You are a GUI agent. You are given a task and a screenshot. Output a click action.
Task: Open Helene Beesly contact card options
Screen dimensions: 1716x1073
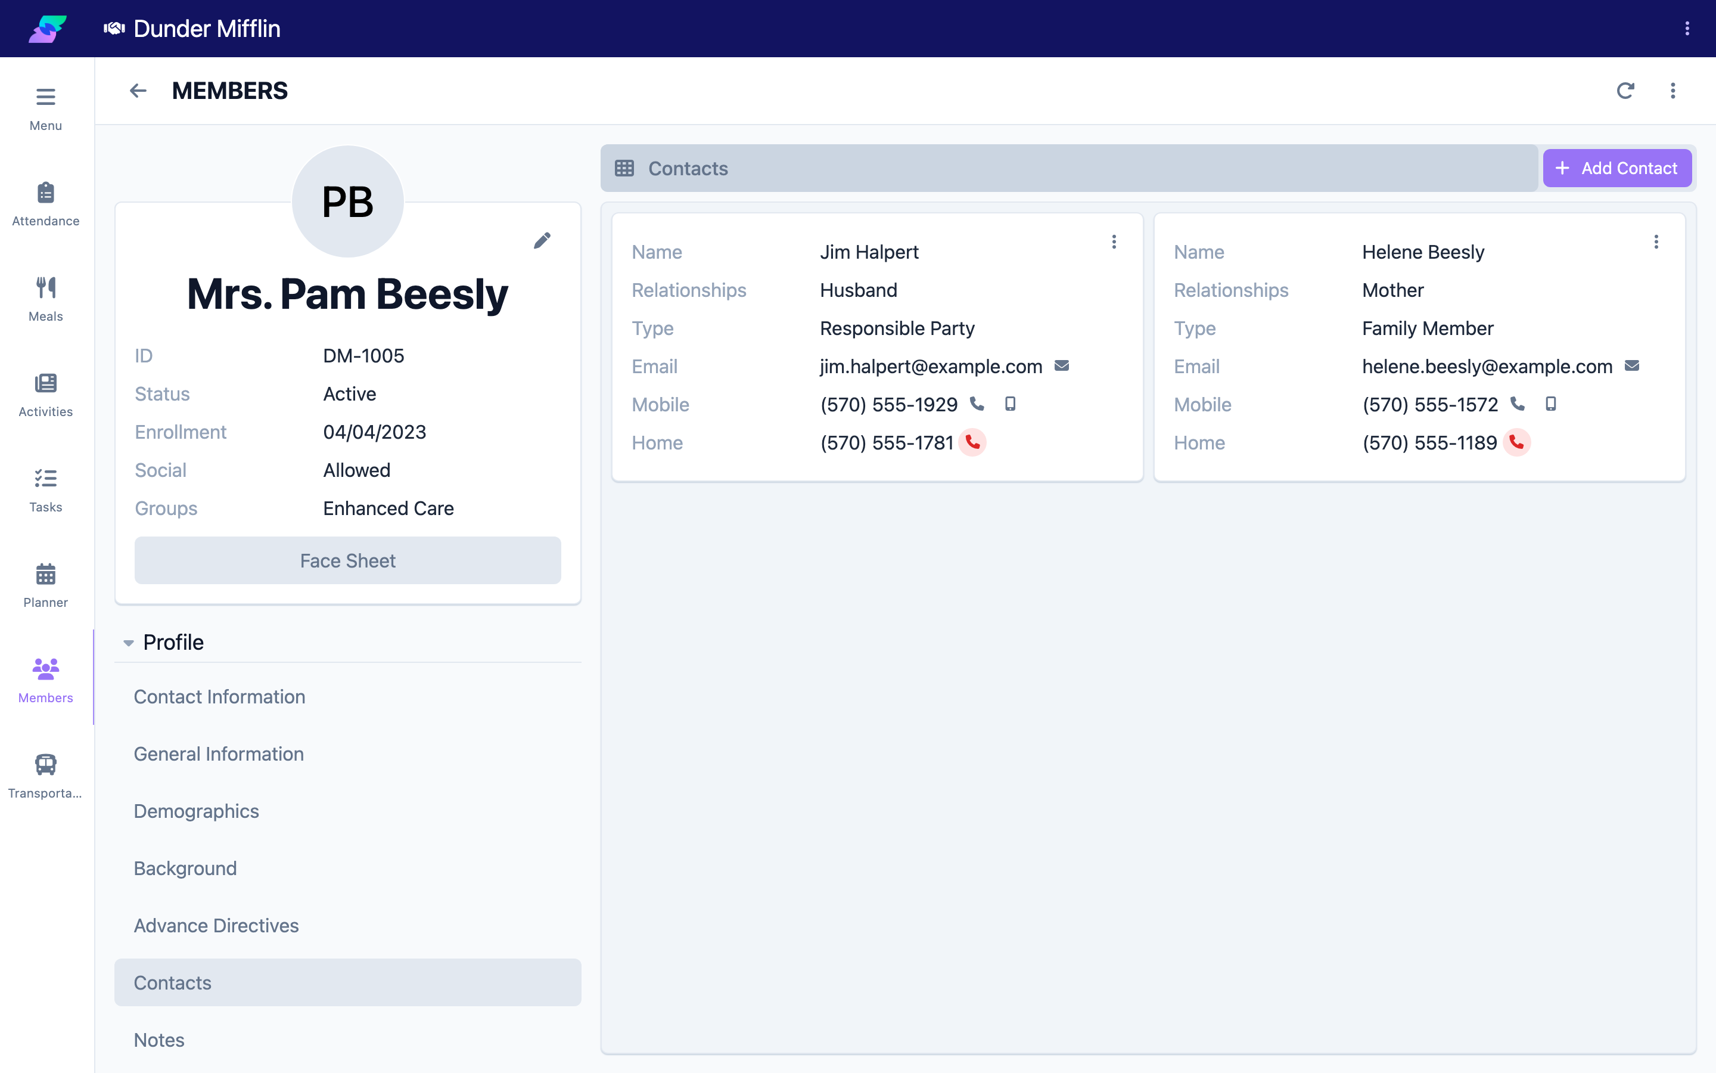[x=1656, y=242]
